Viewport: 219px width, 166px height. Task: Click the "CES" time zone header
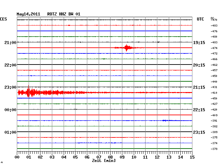pyautogui.click(x=3, y=19)
